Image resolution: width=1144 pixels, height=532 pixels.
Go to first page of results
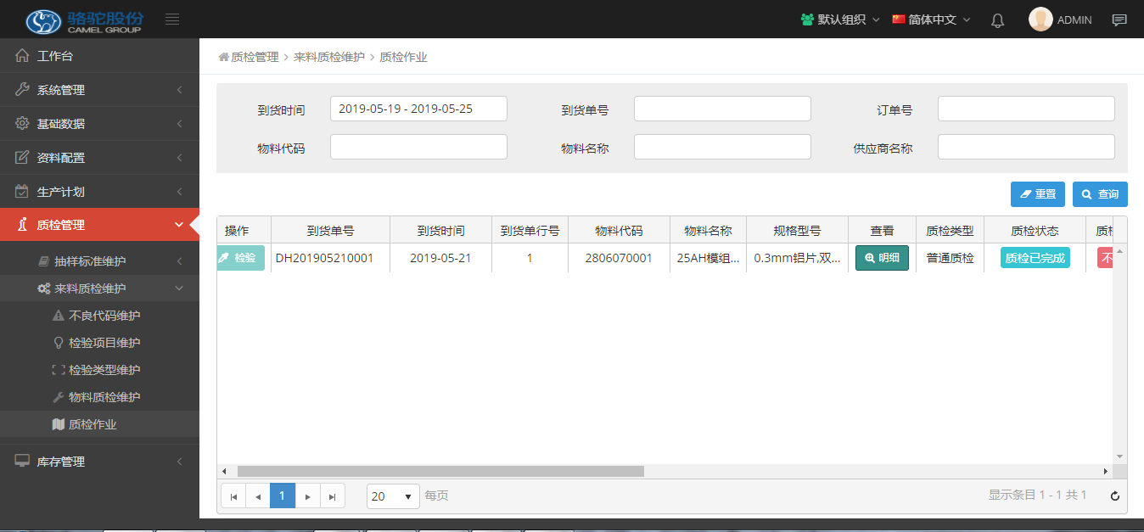point(233,496)
